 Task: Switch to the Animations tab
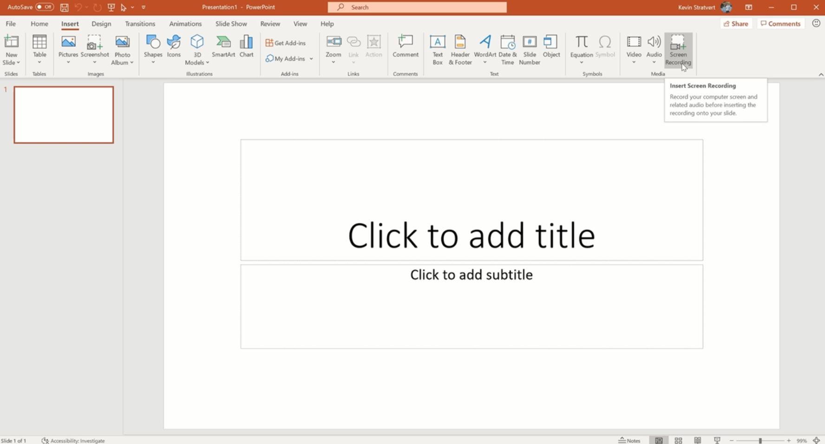coord(185,23)
